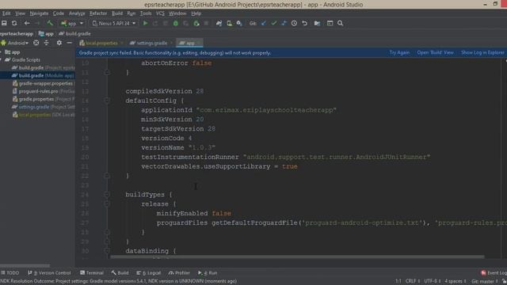Select build.gradle (Project) in tree
The image size is (507, 285).
pos(37,68)
